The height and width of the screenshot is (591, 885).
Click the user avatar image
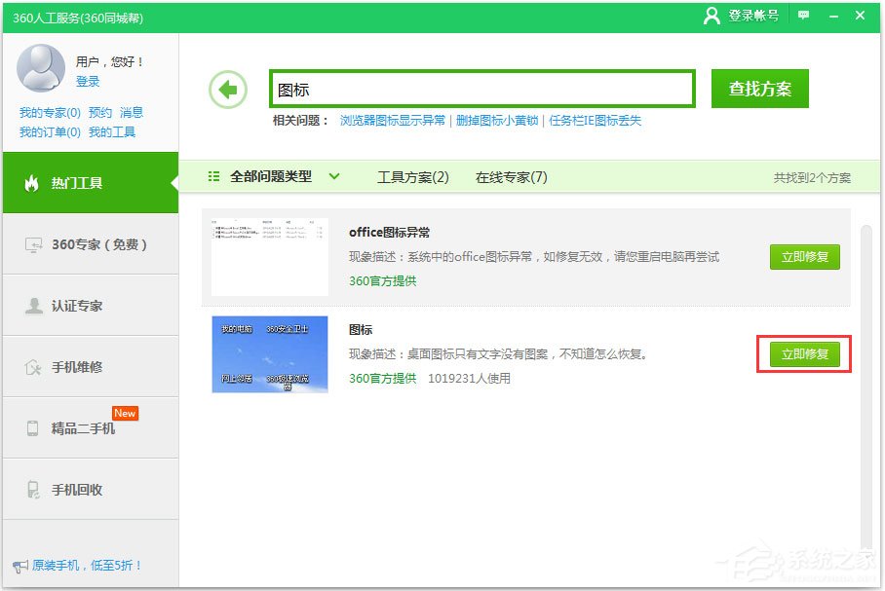40,69
